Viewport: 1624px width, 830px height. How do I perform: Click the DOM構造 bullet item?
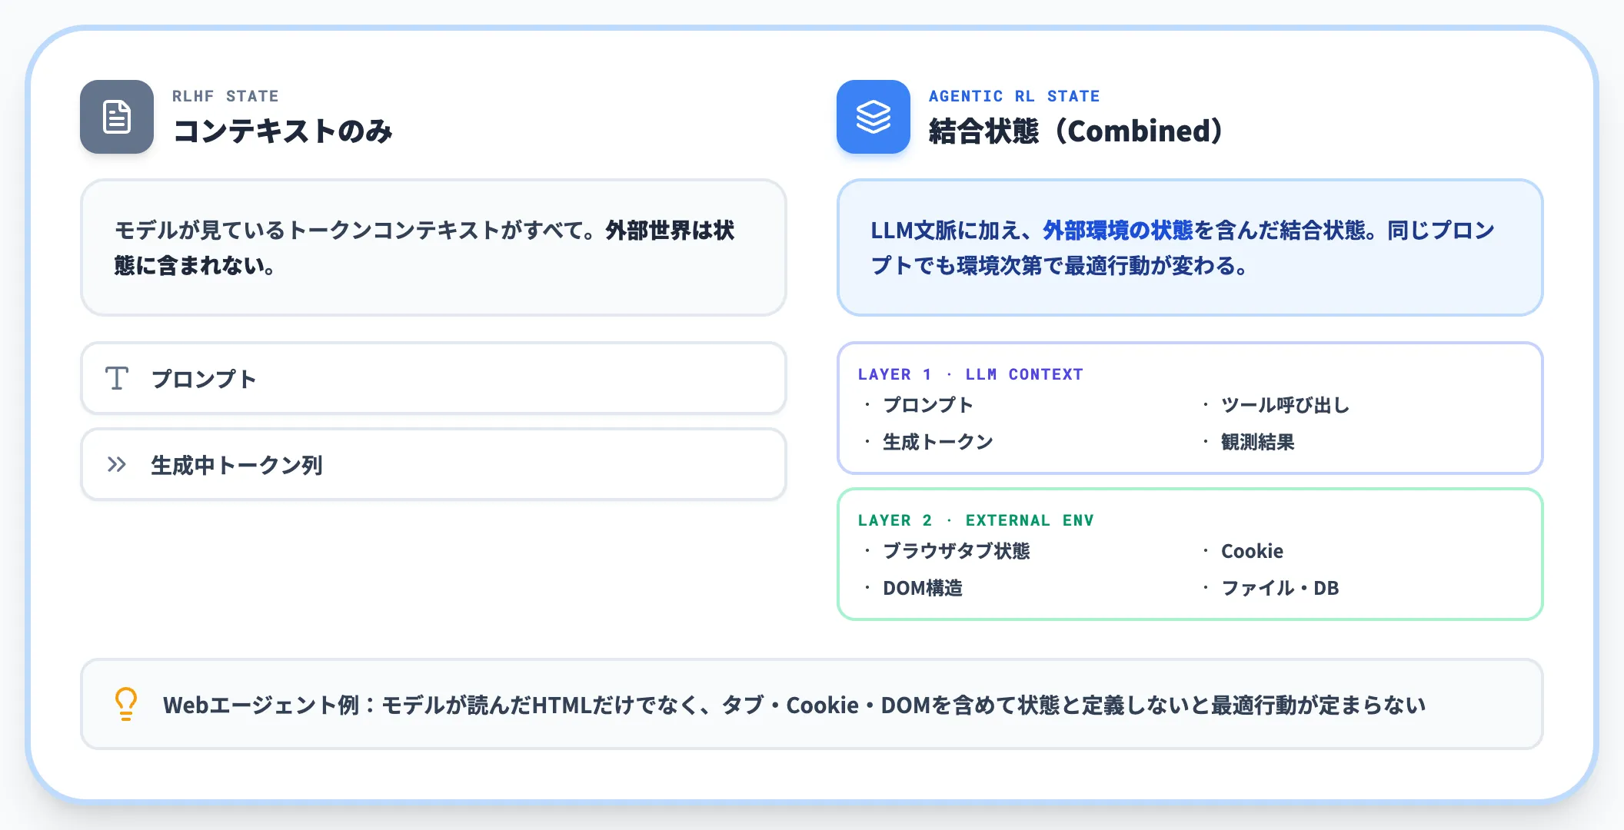(923, 588)
